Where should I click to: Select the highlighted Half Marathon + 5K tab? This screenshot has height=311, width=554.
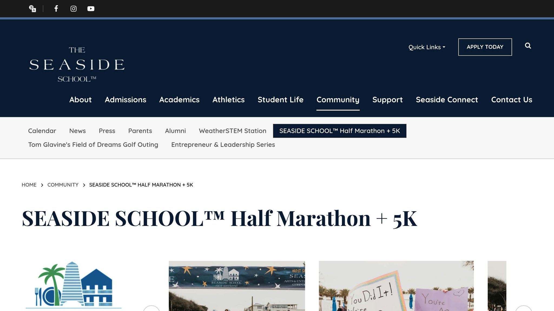pos(339,131)
